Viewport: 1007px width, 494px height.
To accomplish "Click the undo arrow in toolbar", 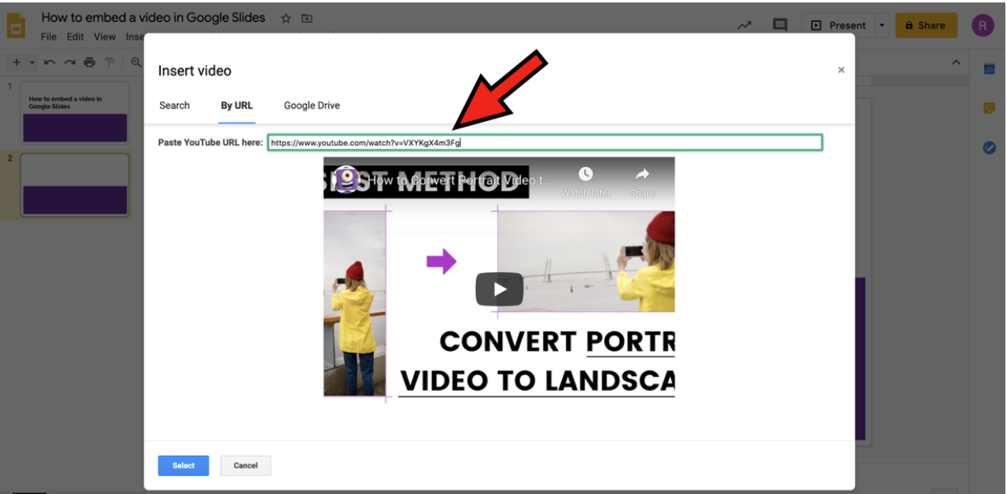I will (x=50, y=62).
